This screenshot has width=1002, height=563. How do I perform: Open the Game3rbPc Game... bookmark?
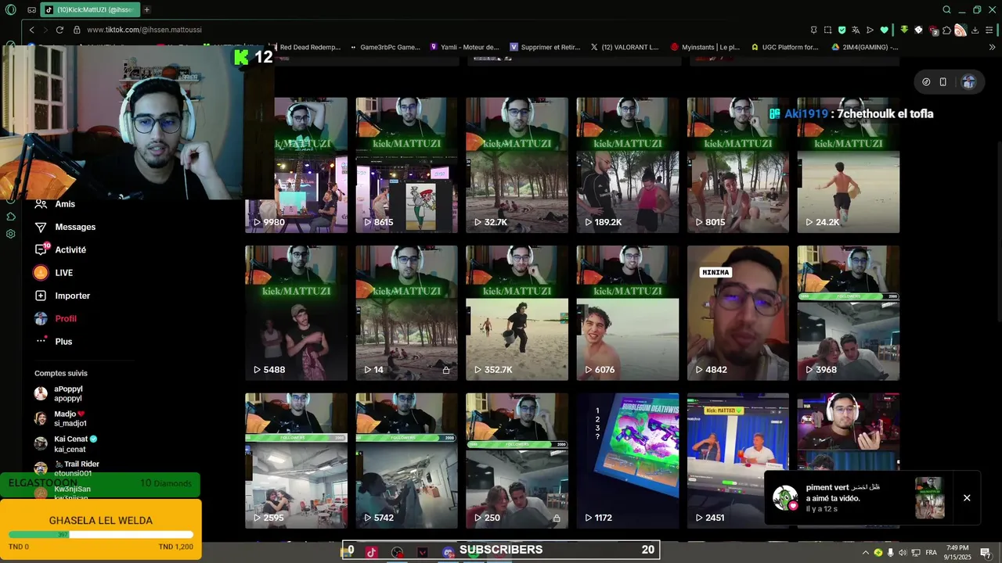(384, 47)
